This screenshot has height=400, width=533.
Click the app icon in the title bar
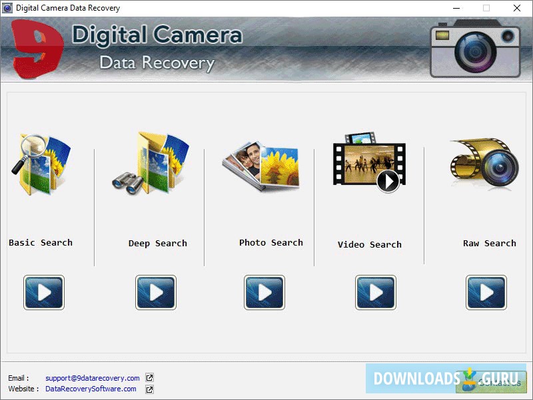click(x=7, y=8)
